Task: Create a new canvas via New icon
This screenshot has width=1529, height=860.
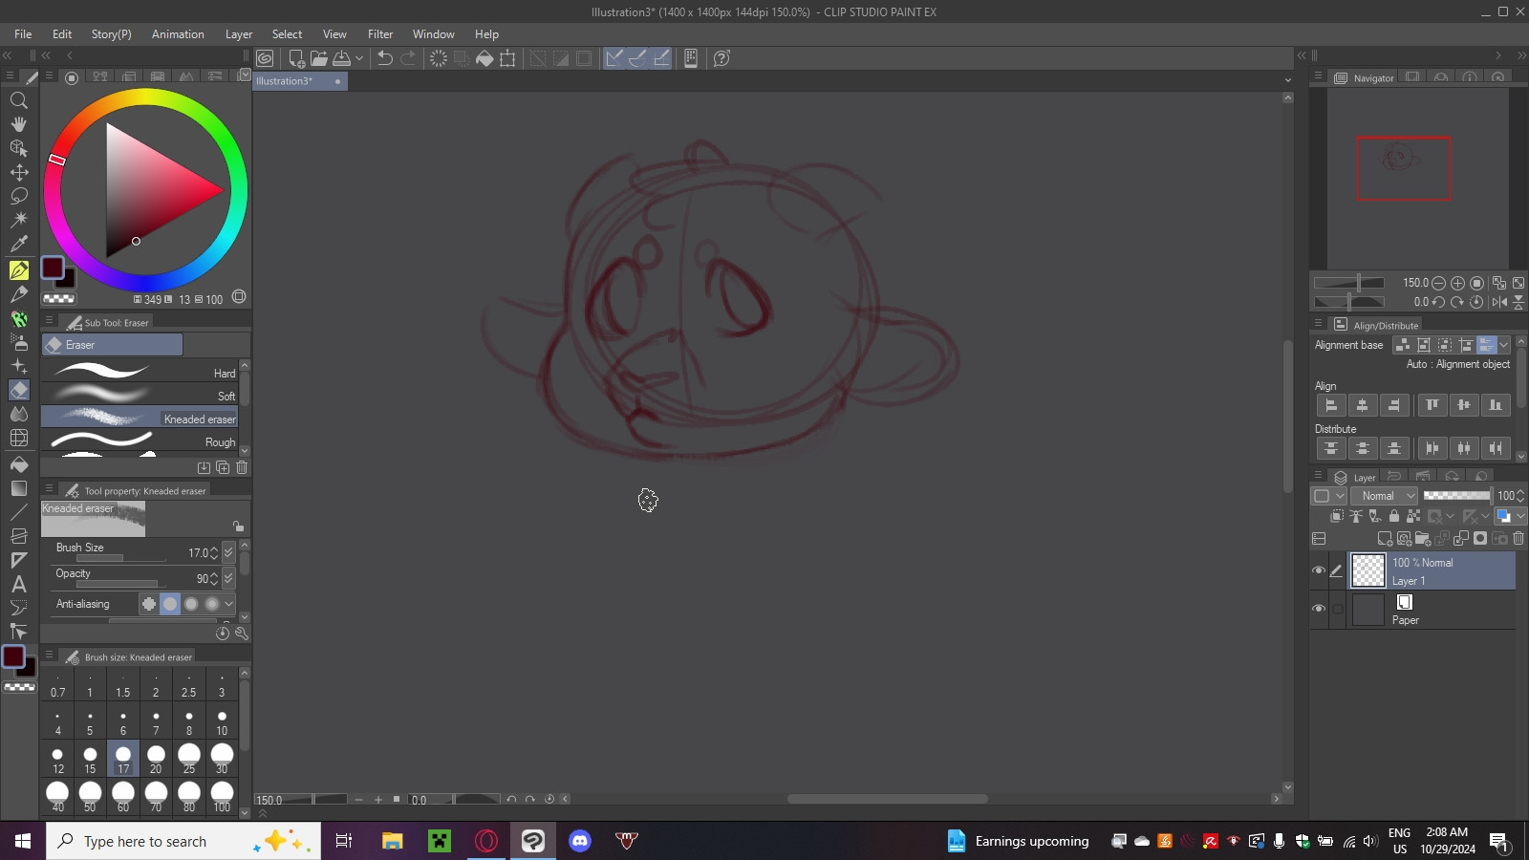Action: (x=296, y=58)
